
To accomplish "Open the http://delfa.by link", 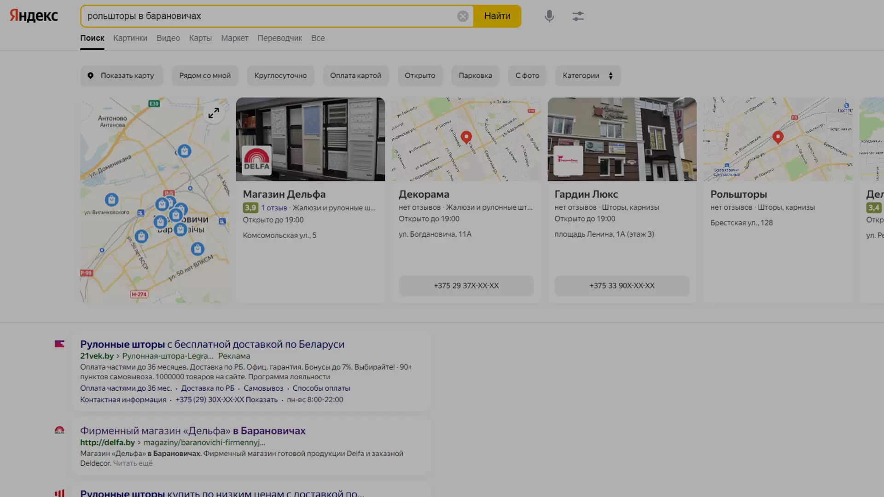I will pos(107,443).
